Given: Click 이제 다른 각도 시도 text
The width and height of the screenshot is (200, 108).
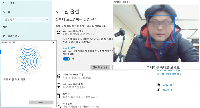Looking at the screenshot, I should pos(14,79).
